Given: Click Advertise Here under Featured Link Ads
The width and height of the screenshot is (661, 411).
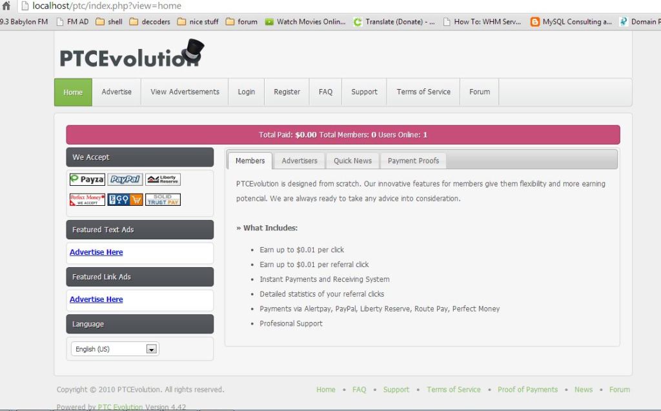Looking at the screenshot, I should point(96,299).
